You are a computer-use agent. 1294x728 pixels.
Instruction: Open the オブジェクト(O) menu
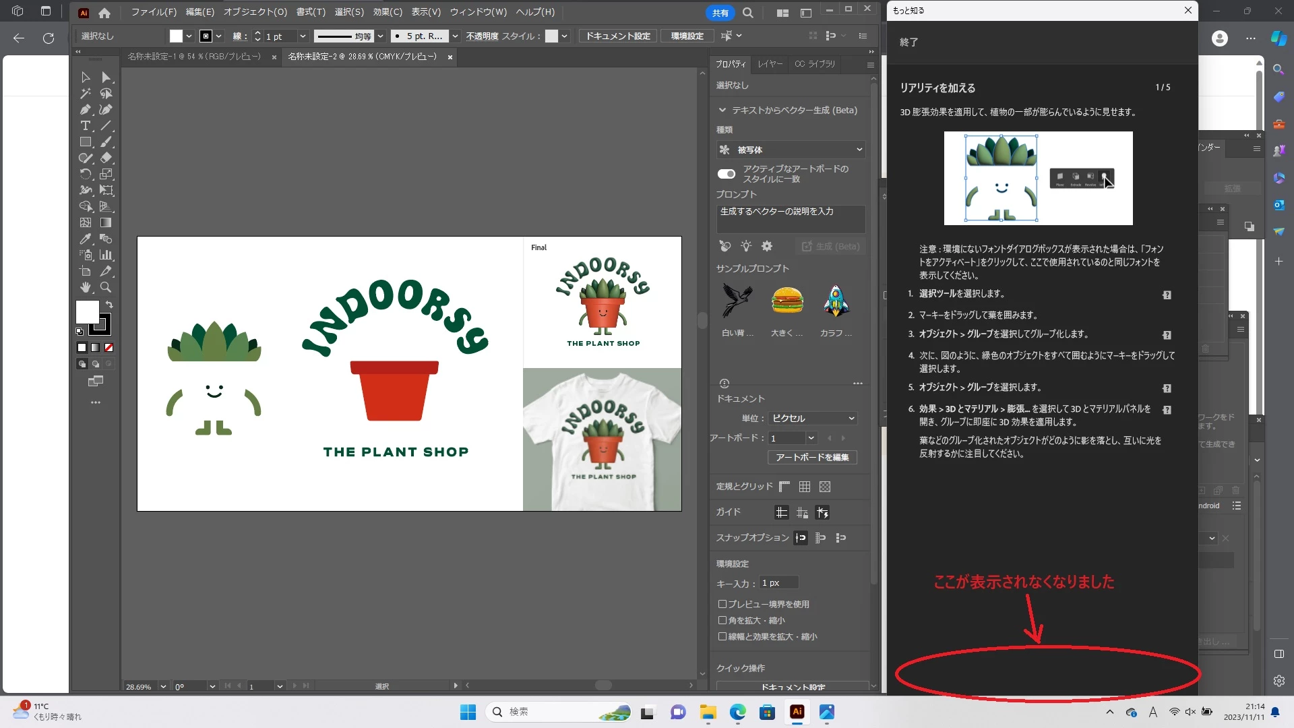(x=255, y=12)
